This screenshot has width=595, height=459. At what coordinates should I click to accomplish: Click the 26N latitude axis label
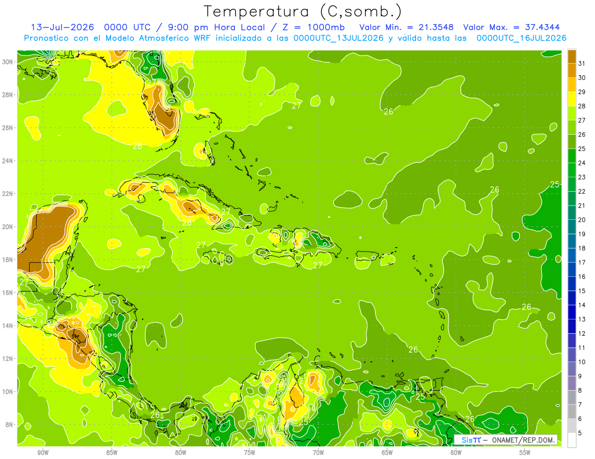[x=8, y=128]
